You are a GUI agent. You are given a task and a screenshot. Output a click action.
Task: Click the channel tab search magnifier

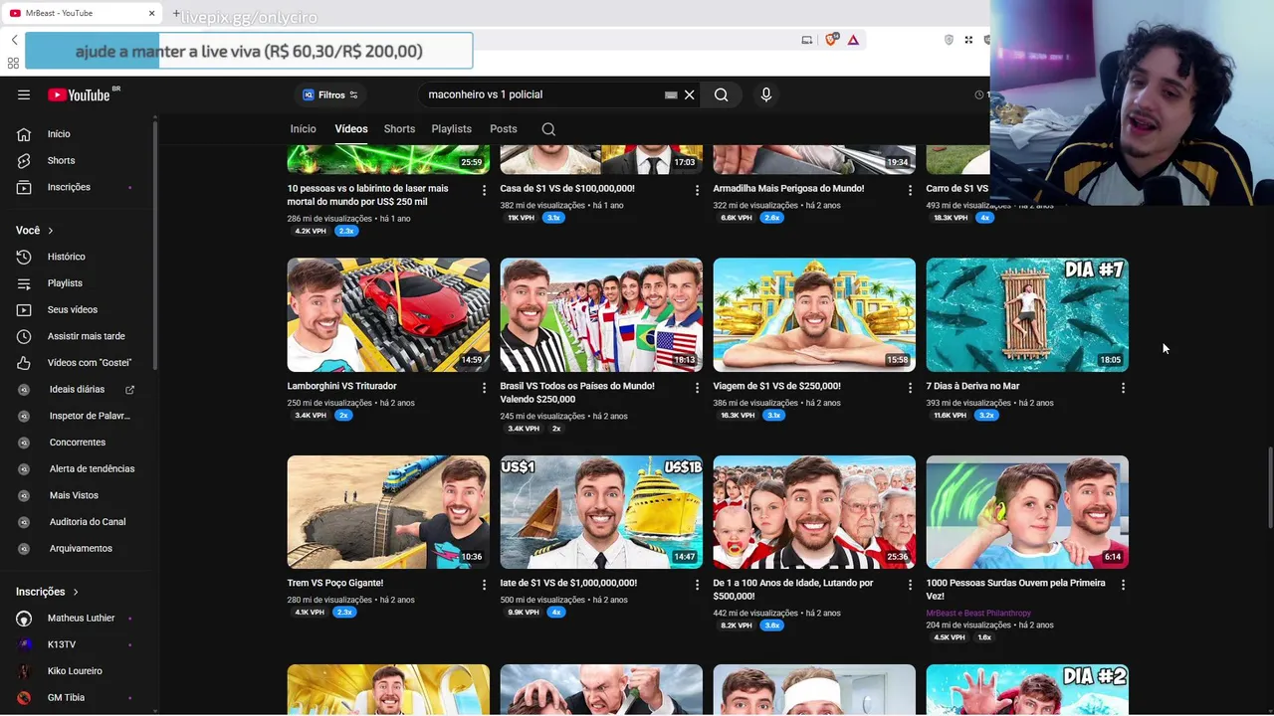click(x=548, y=129)
